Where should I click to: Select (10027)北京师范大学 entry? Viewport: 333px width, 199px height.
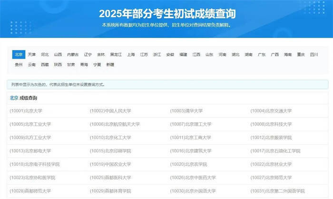click(271, 178)
